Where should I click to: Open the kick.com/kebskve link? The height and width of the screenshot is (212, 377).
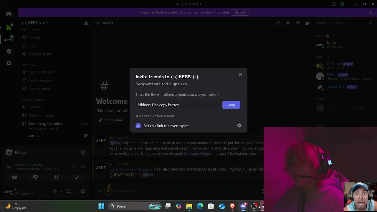[x=131, y=170]
